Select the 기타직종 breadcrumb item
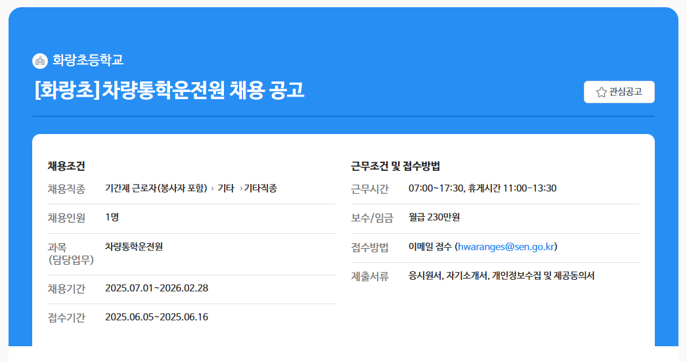The height and width of the screenshot is (362, 687). click(261, 189)
